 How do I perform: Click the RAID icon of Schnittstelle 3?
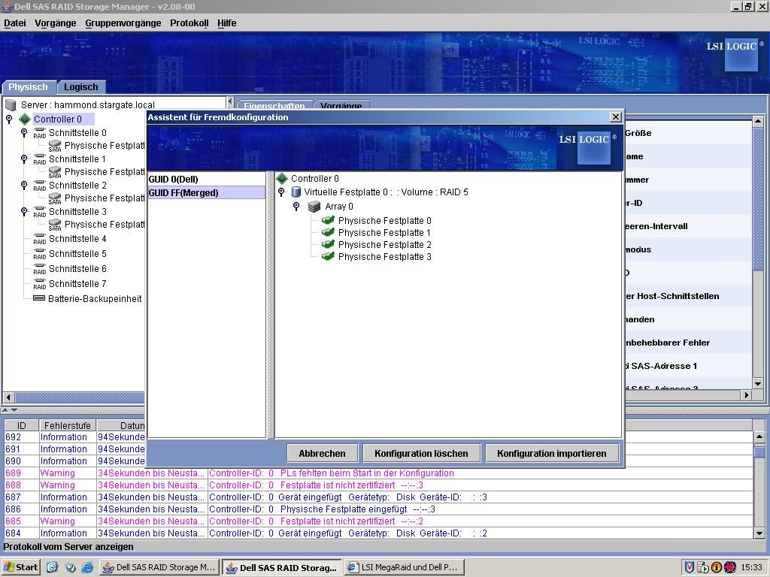coord(40,212)
